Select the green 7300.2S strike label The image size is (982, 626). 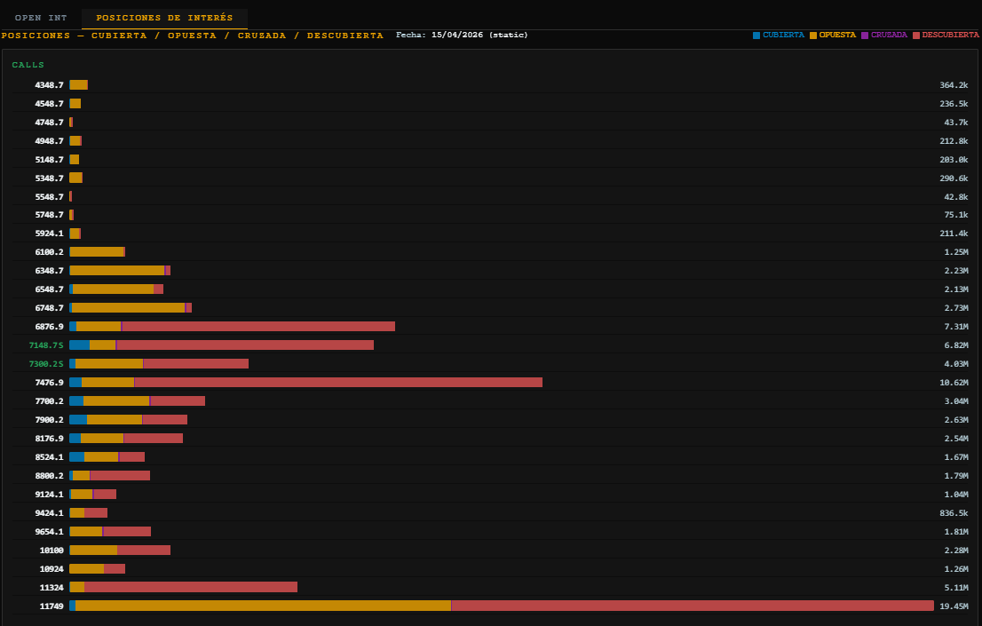[x=46, y=364]
